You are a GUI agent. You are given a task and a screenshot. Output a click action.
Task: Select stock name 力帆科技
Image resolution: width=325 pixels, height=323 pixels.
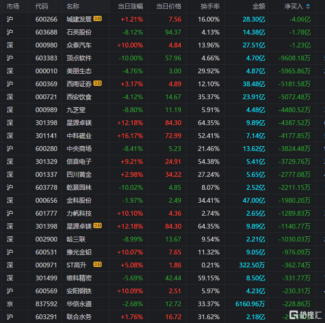coord(79,213)
